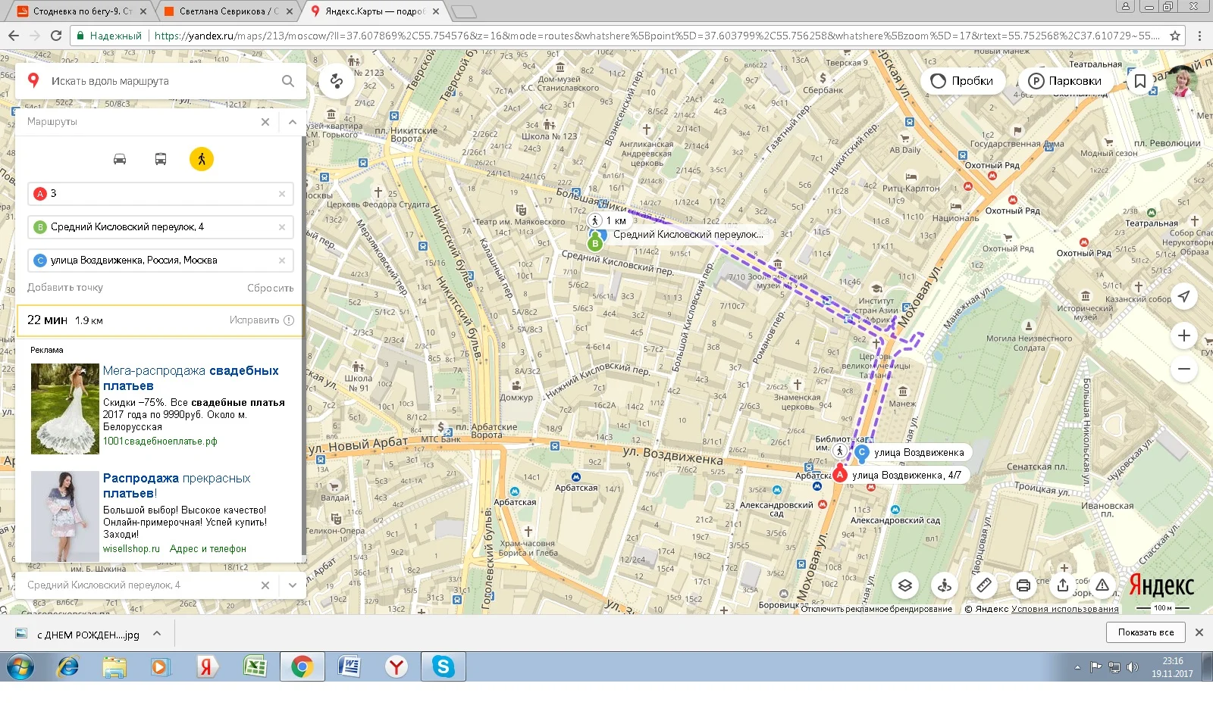
Task: Click the my location arrow icon
Action: (1183, 296)
